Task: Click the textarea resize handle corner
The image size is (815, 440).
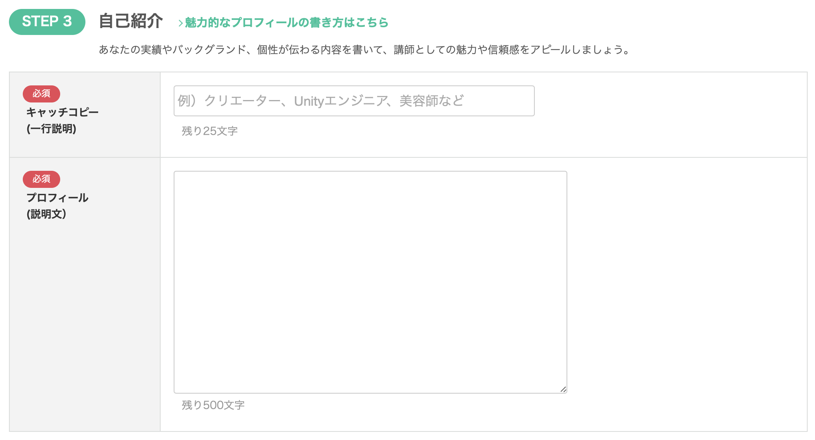Action: coord(563,390)
